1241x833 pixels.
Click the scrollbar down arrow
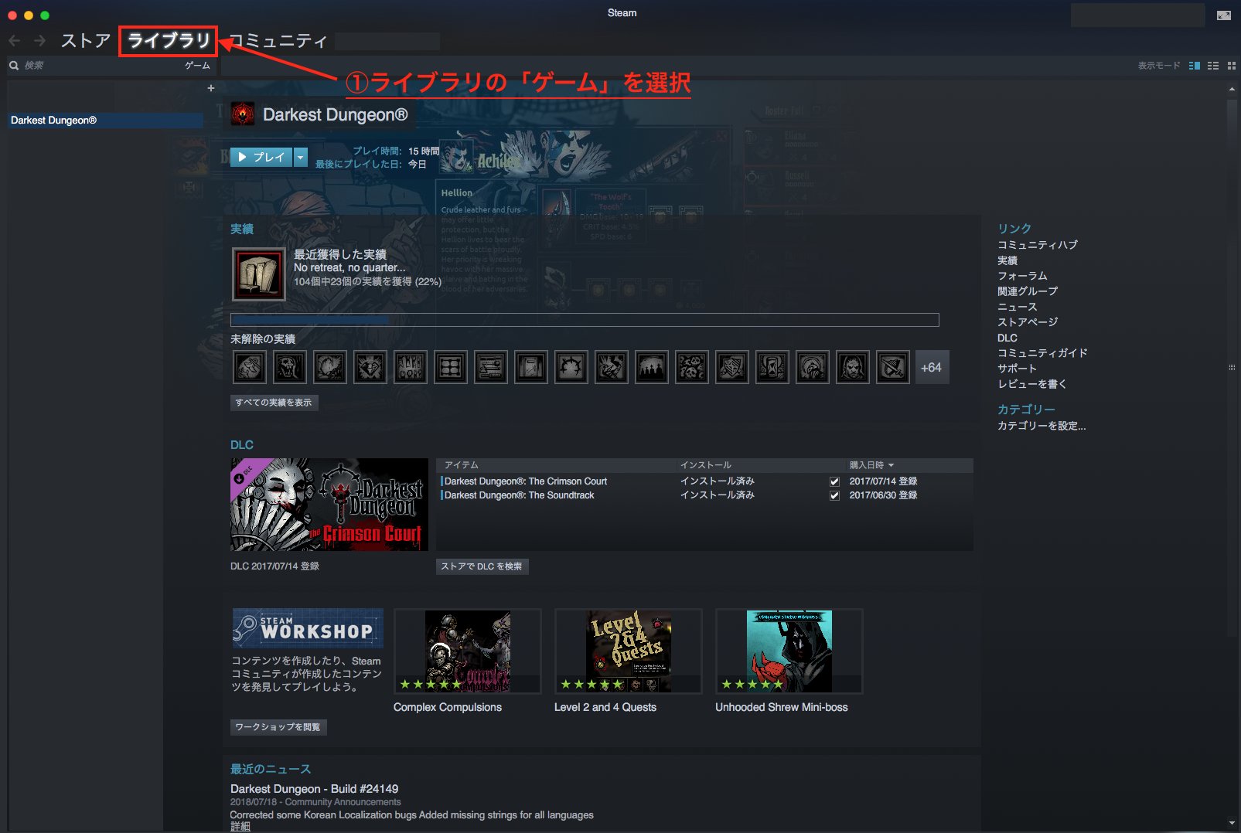click(x=1232, y=824)
